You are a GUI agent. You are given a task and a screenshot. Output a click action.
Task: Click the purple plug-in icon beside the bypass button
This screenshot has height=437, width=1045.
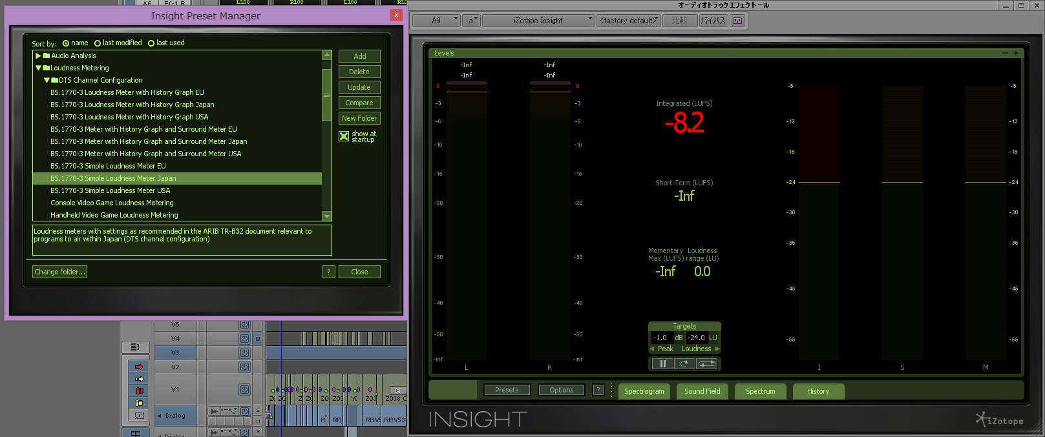[x=737, y=21]
